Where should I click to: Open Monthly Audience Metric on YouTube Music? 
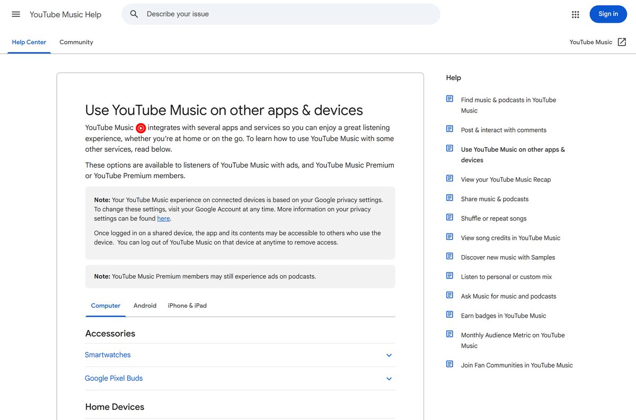coord(513,340)
